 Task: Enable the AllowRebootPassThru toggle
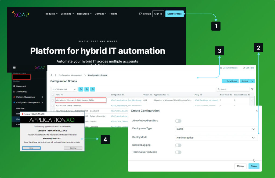click(178, 121)
